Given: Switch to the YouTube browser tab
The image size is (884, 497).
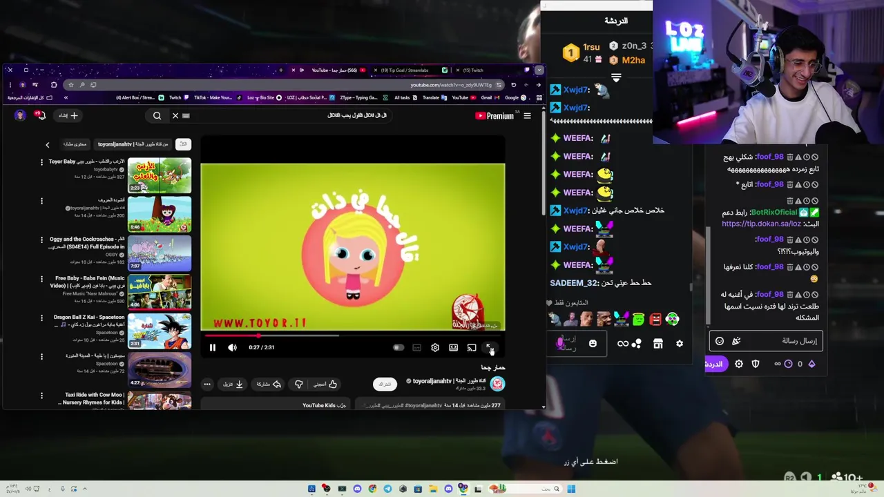Looking at the screenshot, I should [334, 70].
